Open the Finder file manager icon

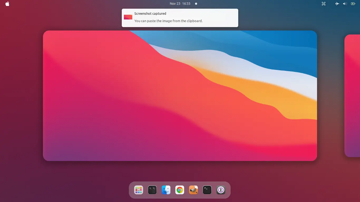pyautogui.click(x=166, y=190)
